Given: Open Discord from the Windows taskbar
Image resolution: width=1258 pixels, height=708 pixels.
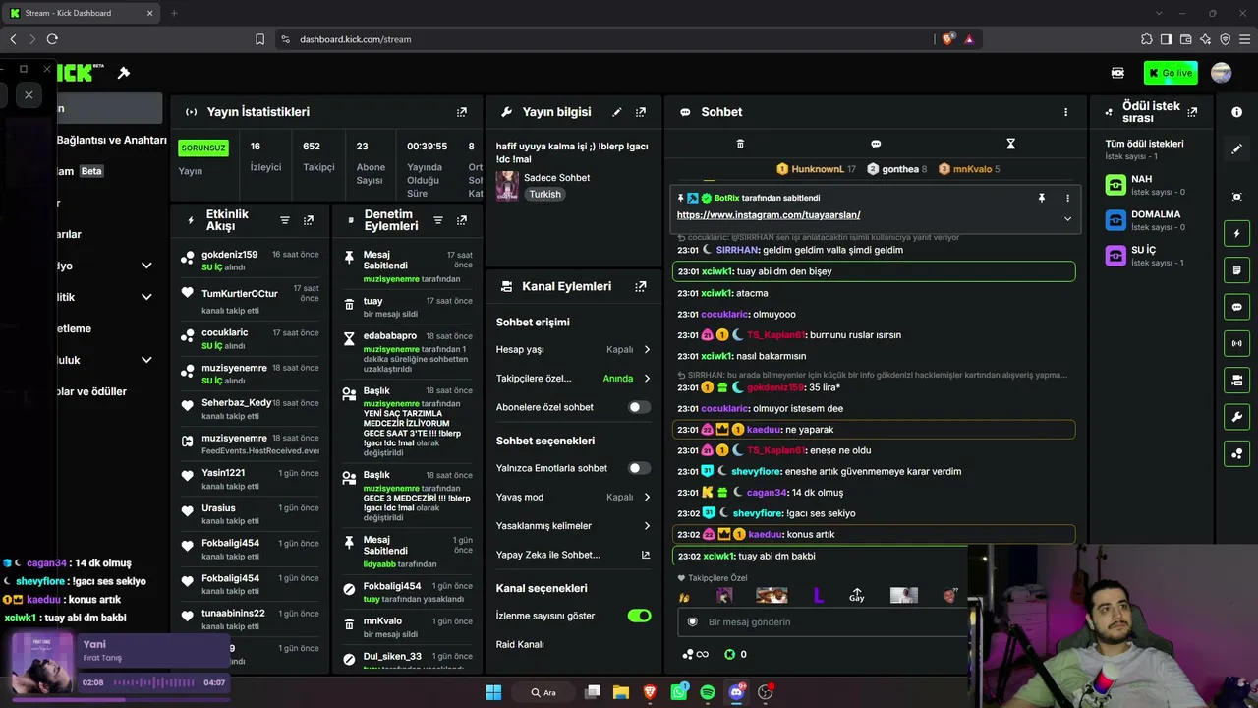Looking at the screenshot, I should click(x=737, y=692).
